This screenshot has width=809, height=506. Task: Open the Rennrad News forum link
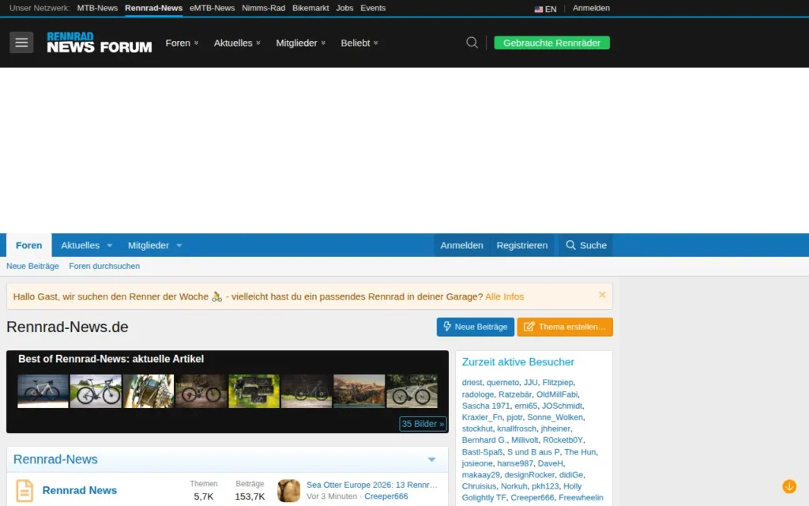pos(80,490)
